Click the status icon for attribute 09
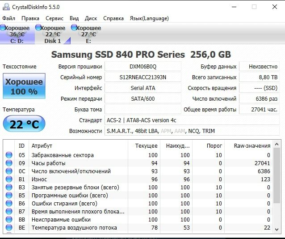Image resolution: width=285 pixels, height=239 pixels. click(x=9, y=163)
